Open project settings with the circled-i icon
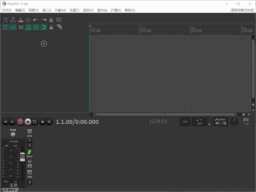The height and width of the screenshot is (192, 256). pos(28,20)
